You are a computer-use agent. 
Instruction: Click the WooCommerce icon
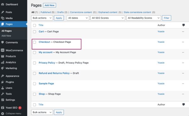point(3,50)
